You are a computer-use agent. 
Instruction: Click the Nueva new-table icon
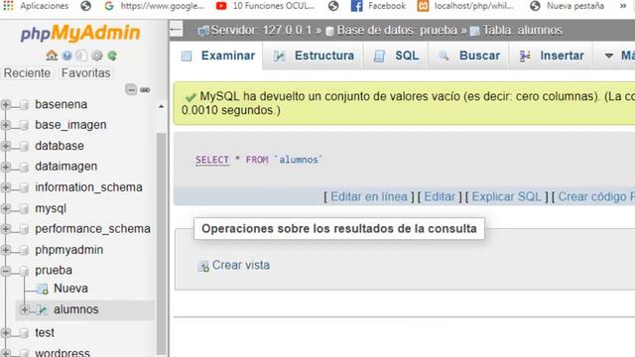[x=42, y=289]
